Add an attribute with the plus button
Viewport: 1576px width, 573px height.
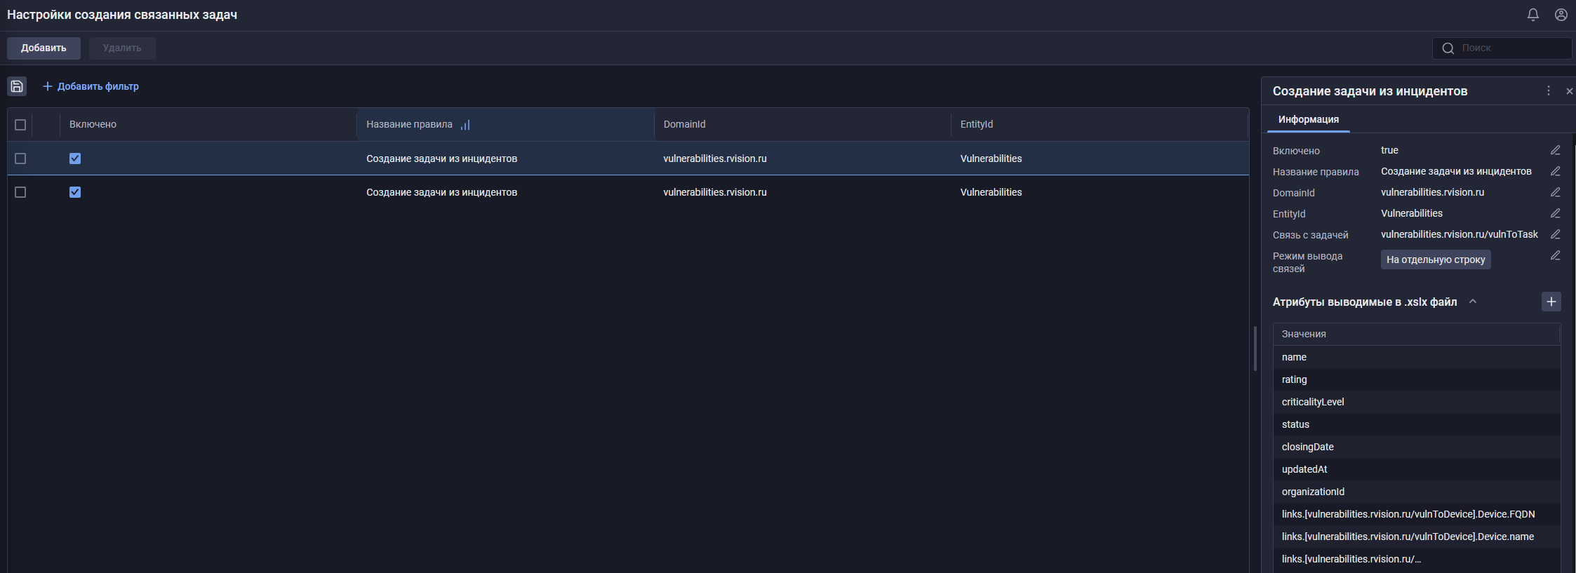point(1551,302)
